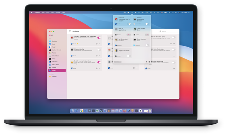Open Visual Studio Code from the Dock
Image resolution: width=226 pixels, height=135 pixels.
(x=85, y=111)
